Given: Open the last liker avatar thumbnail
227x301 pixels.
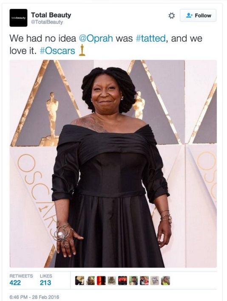Looking at the screenshot, I should [x=165, y=281].
